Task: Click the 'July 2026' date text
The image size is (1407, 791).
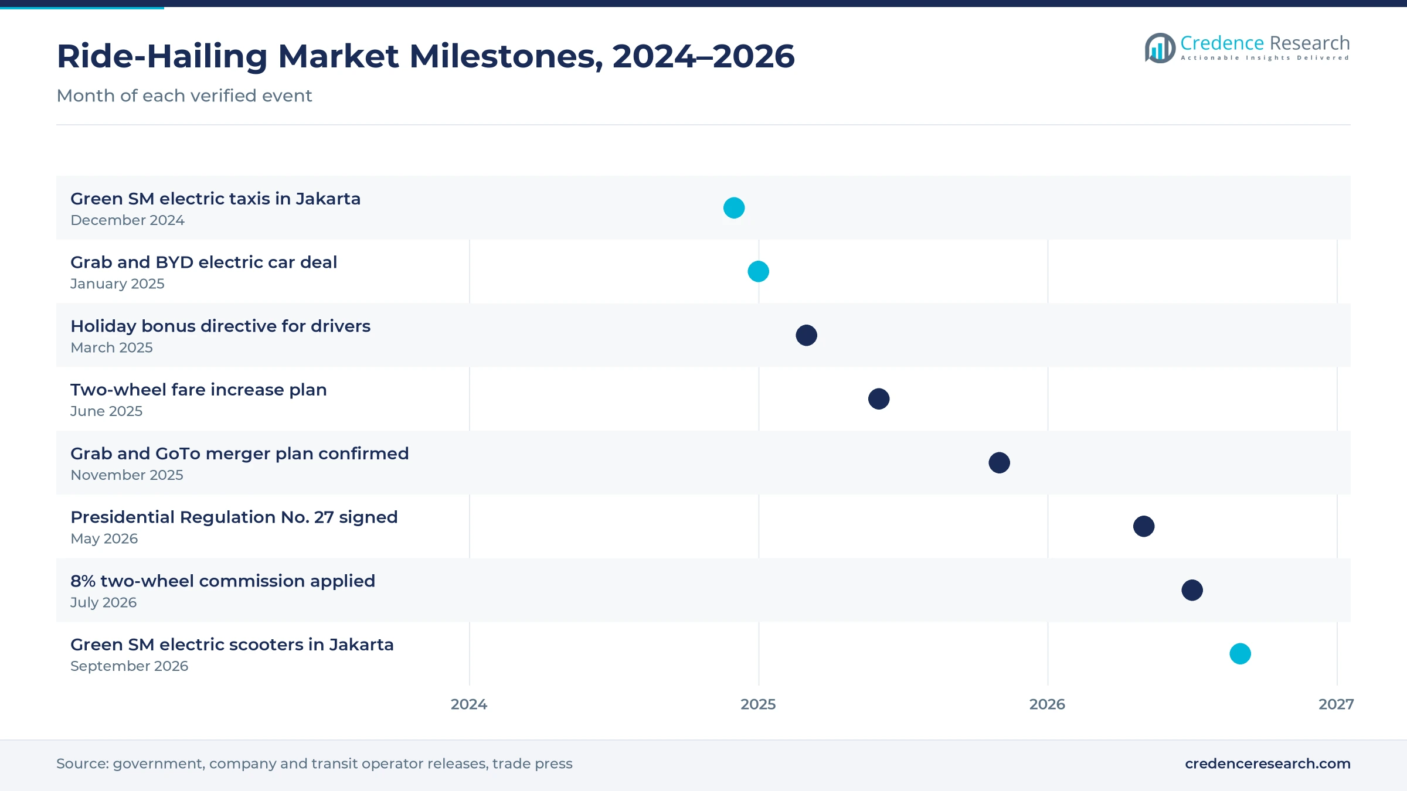Action: click(103, 602)
